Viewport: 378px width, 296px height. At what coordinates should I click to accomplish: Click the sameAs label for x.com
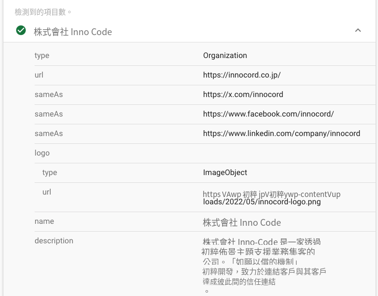pyautogui.click(x=49, y=95)
